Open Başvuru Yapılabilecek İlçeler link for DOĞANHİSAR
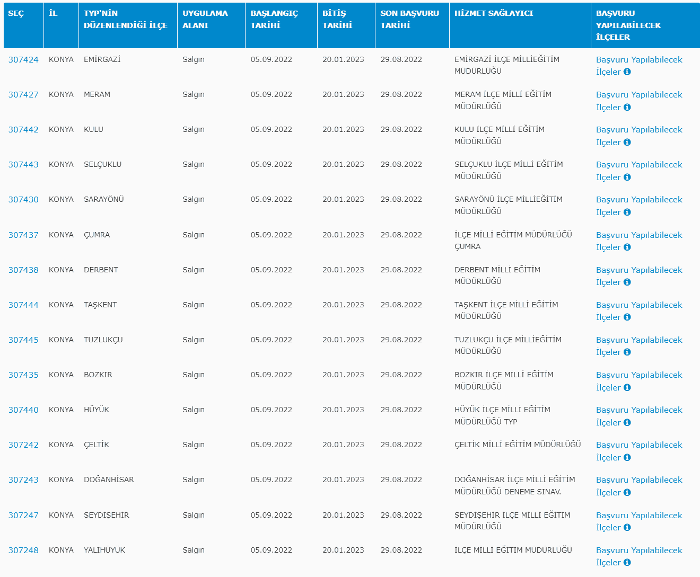The height and width of the screenshot is (577, 700). tap(638, 480)
